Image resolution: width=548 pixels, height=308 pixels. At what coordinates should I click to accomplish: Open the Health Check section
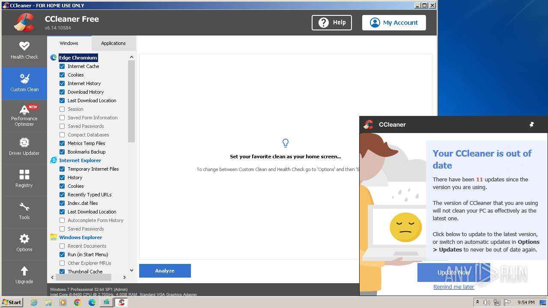point(24,51)
